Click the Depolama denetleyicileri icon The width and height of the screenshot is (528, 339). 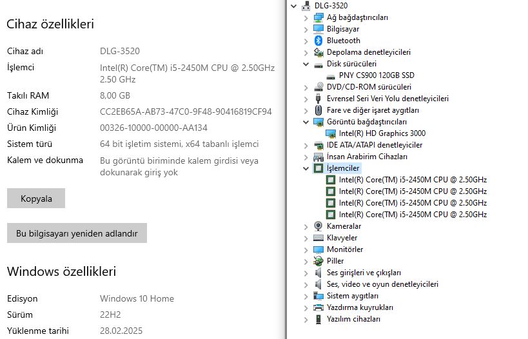(x=318, y=52)
